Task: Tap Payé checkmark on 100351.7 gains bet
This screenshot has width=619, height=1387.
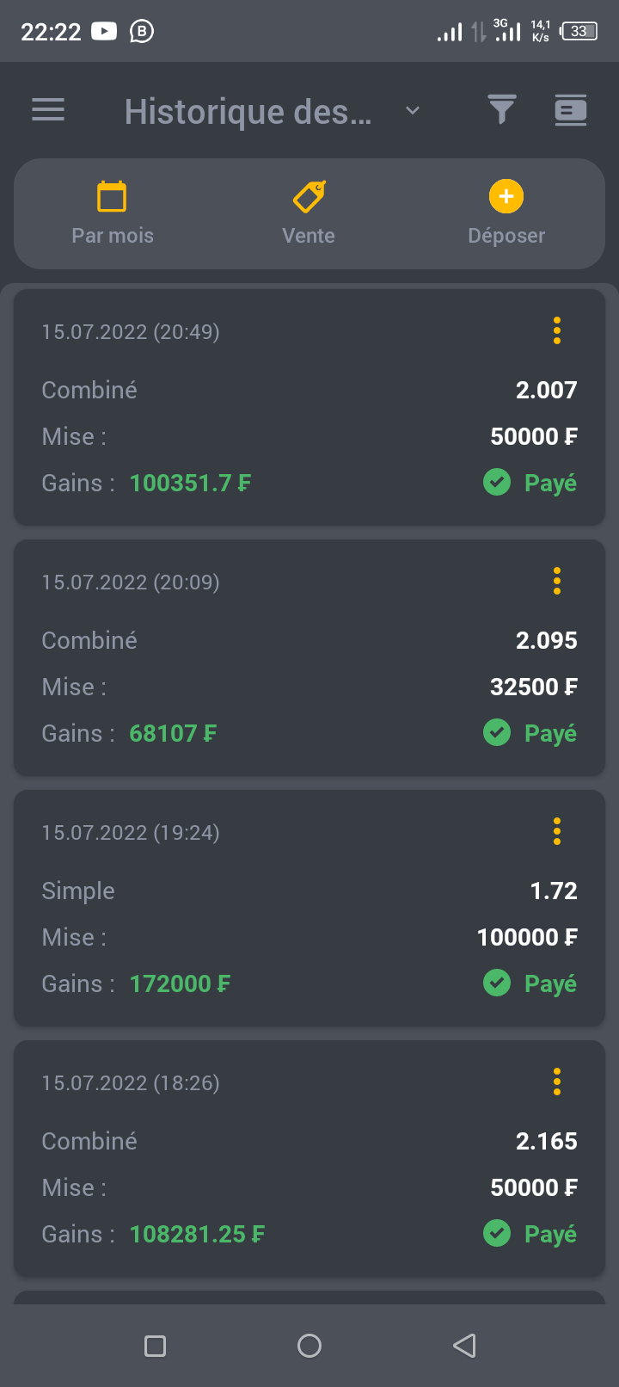Action: [x=497, y=483]
